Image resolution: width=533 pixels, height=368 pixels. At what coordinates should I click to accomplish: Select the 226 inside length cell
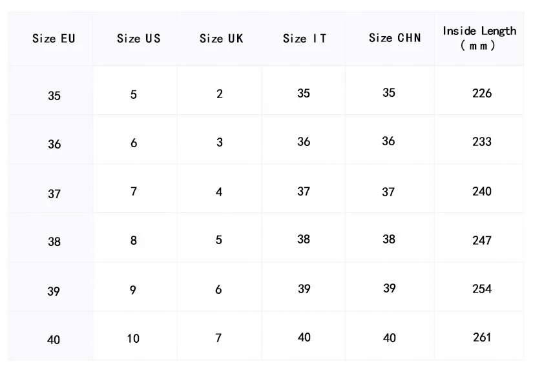point(482,94)
